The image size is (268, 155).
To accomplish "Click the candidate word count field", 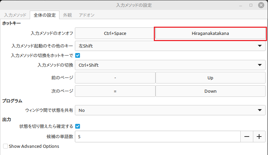I will [x=158, y=137].
